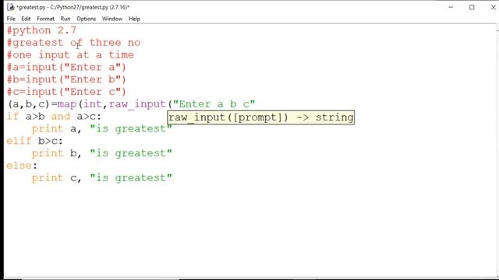Click the '#one input at a time' comment
The height and width of the screenshot is (280, 499).
70,55
